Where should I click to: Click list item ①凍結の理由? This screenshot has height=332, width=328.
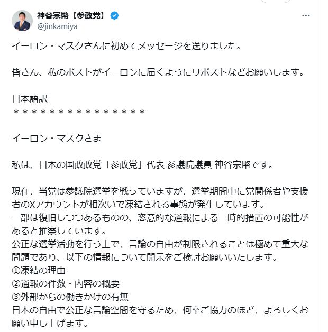pos(39,271)
